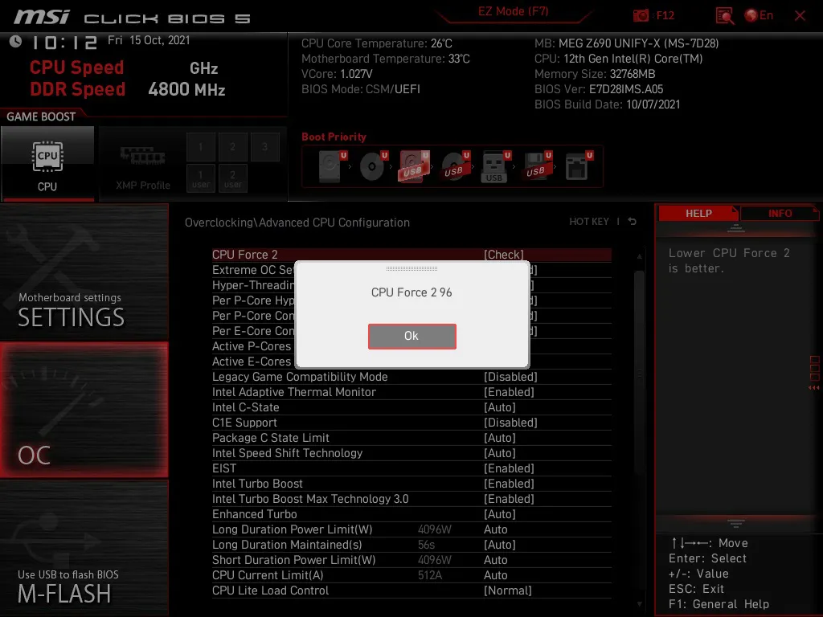The image size is (823, 617).
Task: Open Legacy Game Compatibility Mode Disabled option
Action: point(510,377)
